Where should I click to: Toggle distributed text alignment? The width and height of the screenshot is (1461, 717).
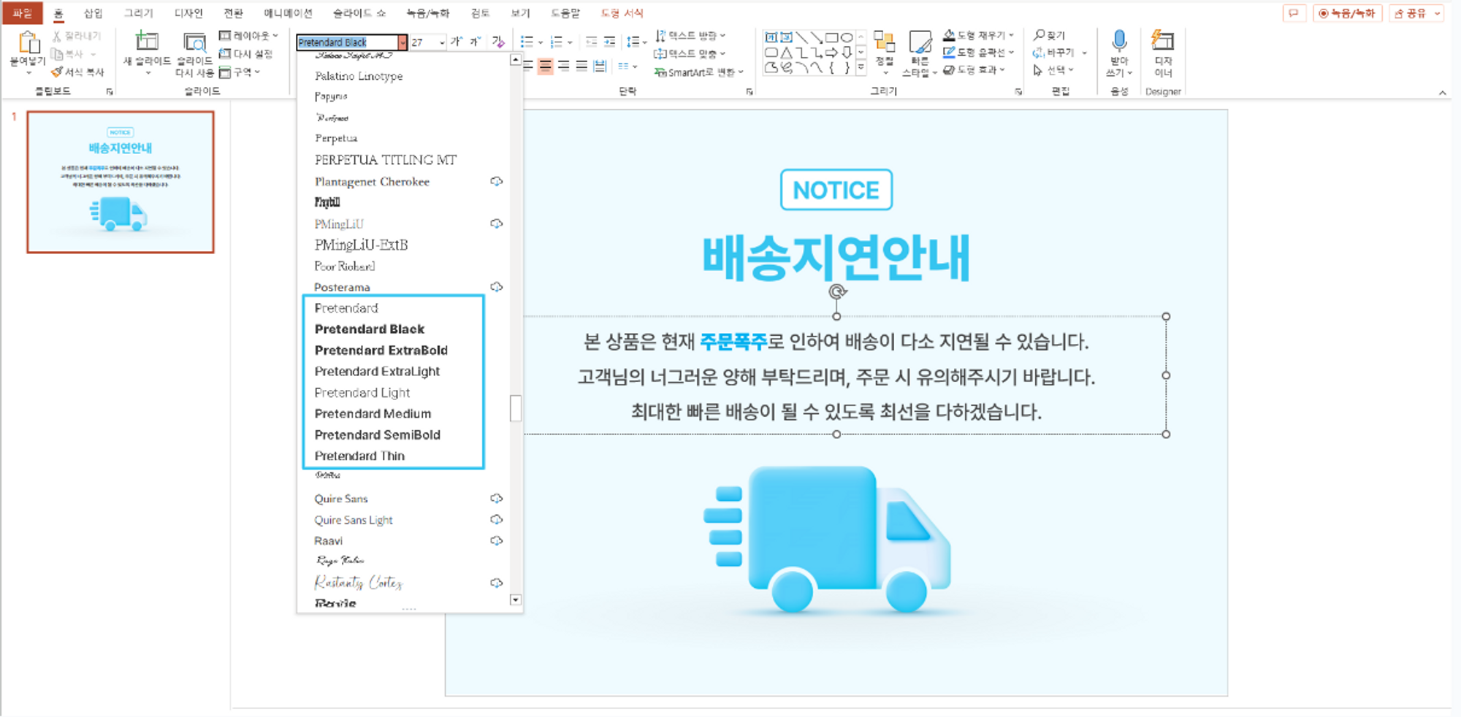pos(600,66)
